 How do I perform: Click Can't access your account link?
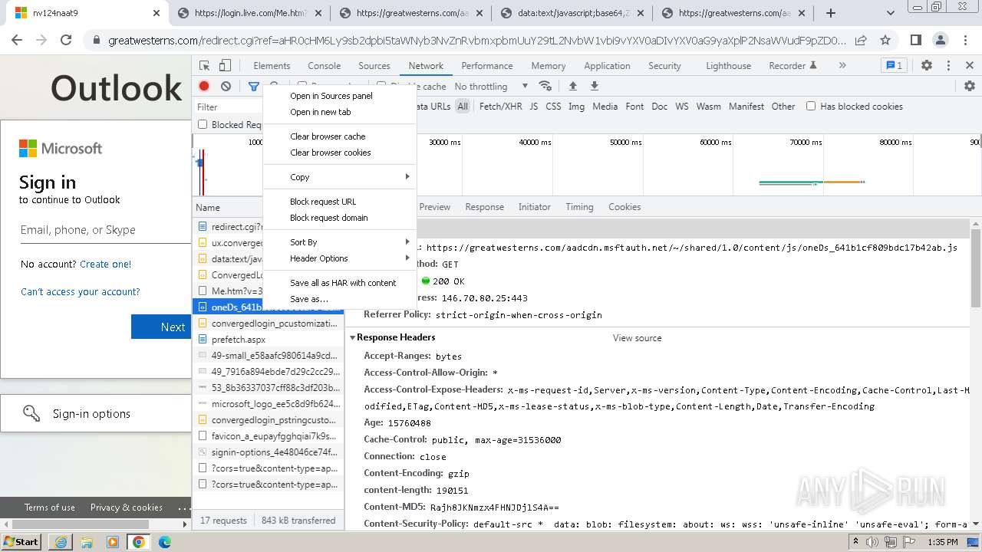click(80, 291)
